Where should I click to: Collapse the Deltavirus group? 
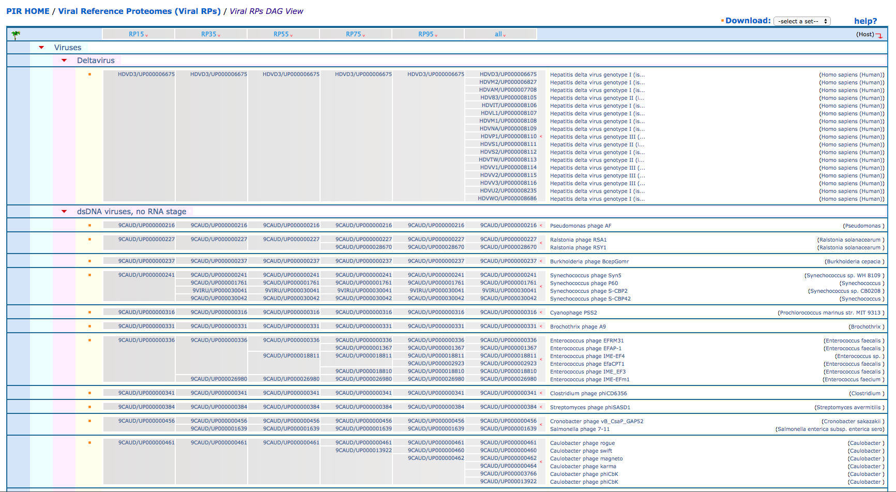[64, 61]
